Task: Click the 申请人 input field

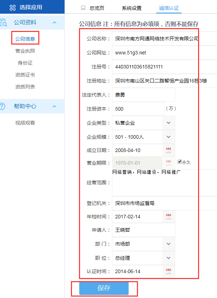Action: click(144, 230)
